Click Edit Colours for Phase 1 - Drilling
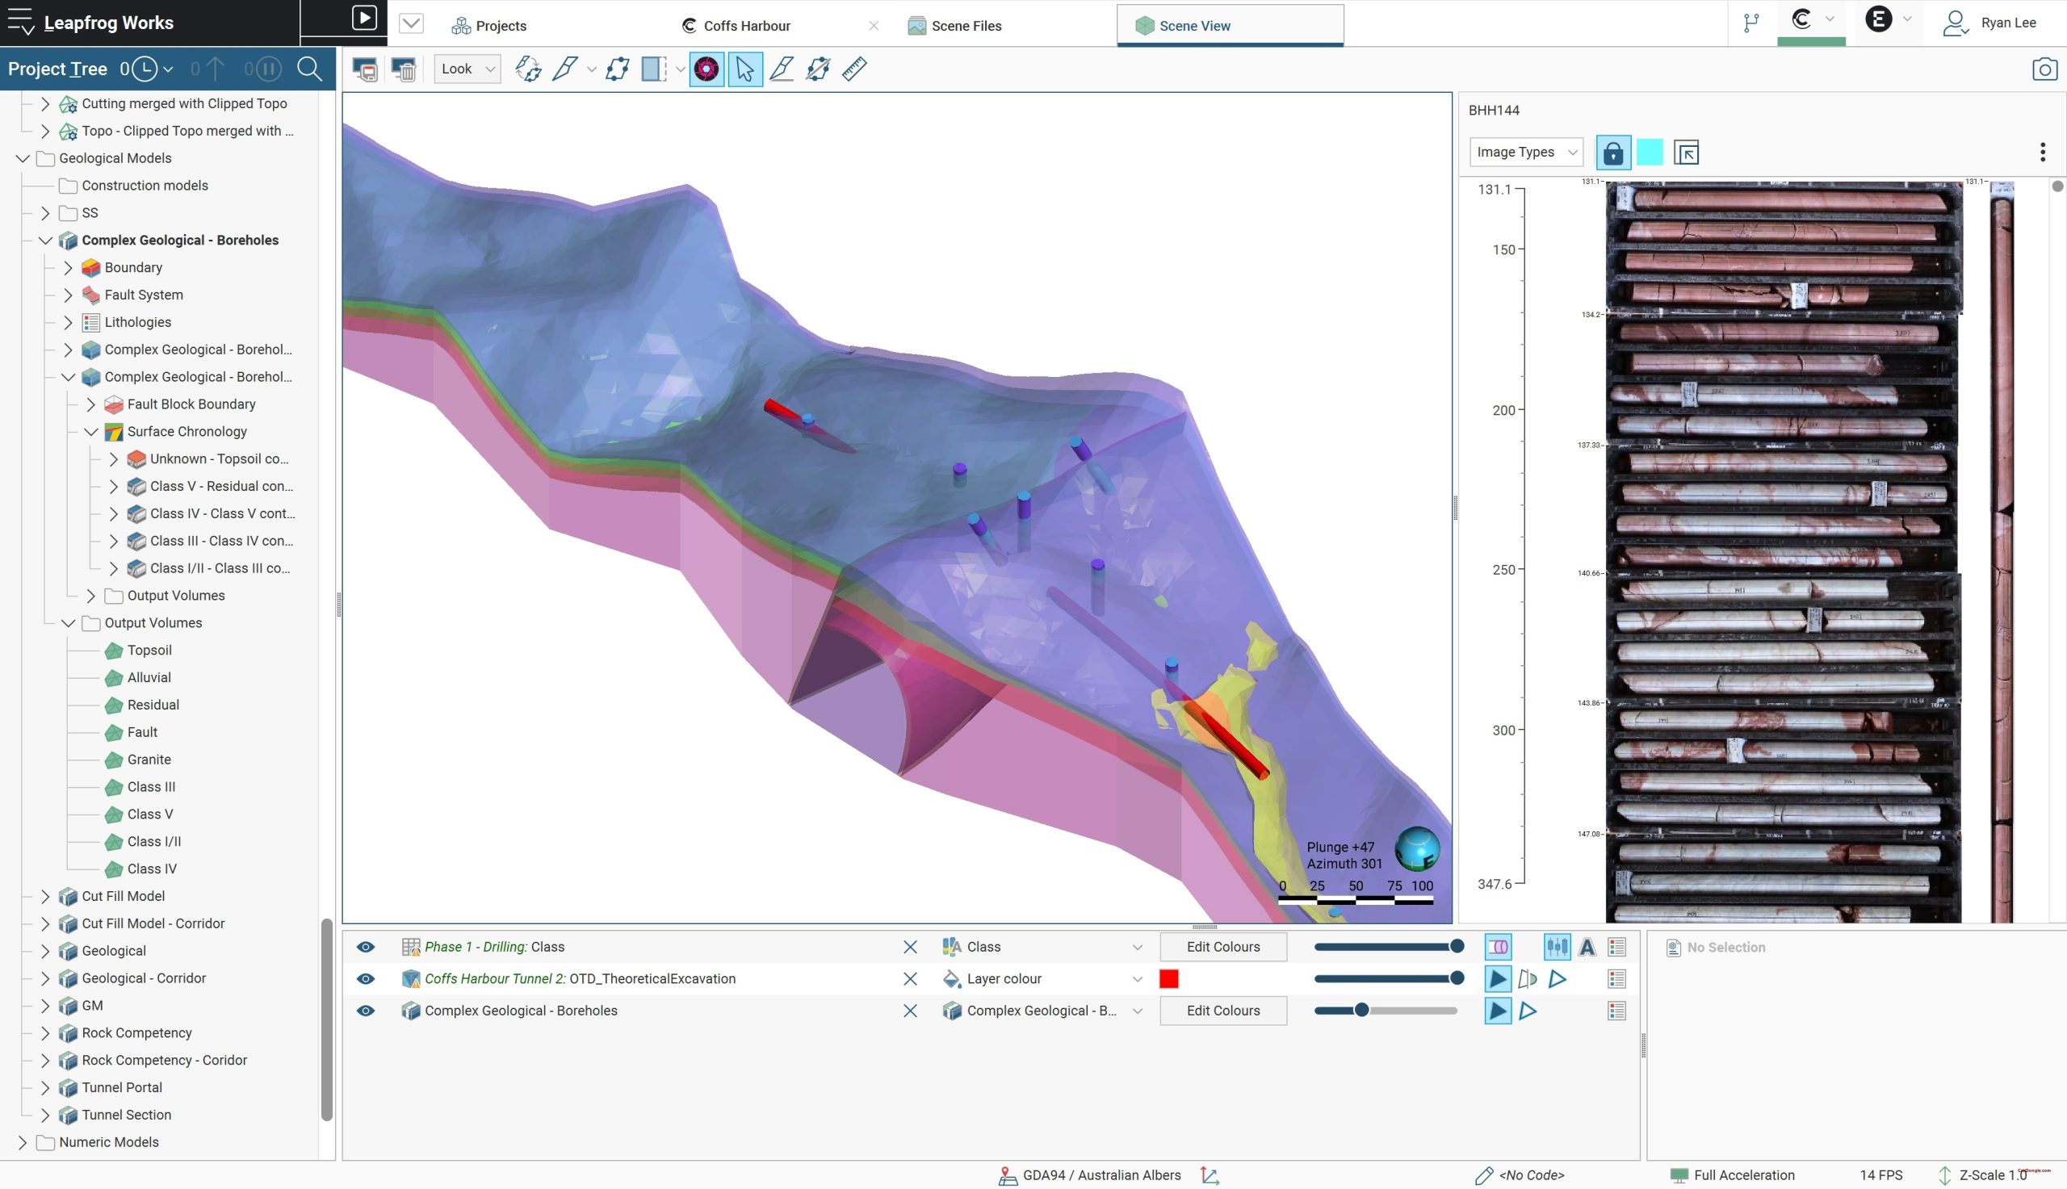This screenshot has height=1189, width=2067. 1222,946
